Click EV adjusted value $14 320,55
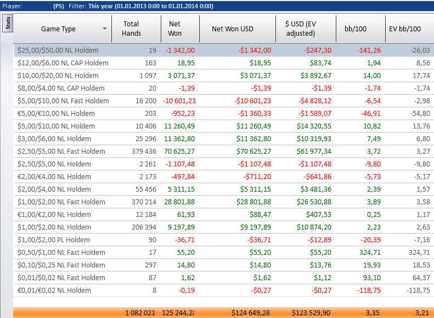Viewport: 434px width, 318px height. [314, 126]
